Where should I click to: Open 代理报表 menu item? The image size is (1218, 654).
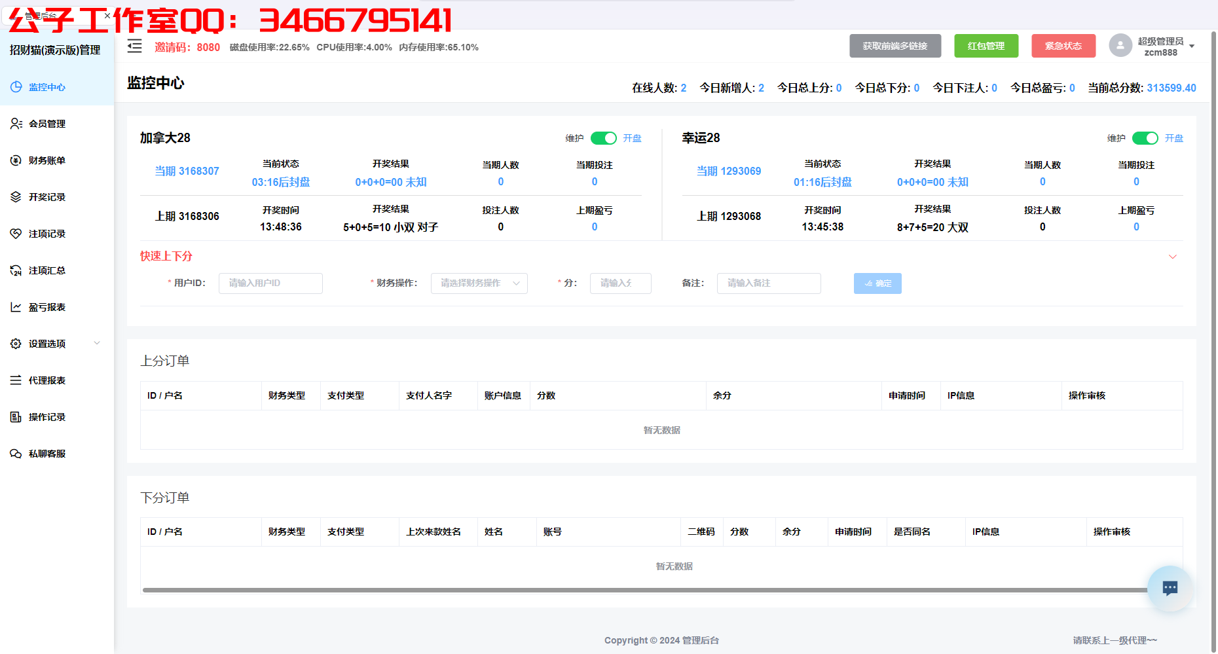57,380
